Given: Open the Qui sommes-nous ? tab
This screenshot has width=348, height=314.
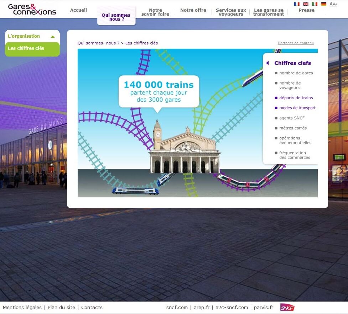Looking at the screenshot, I should click(x=116, y=17).
